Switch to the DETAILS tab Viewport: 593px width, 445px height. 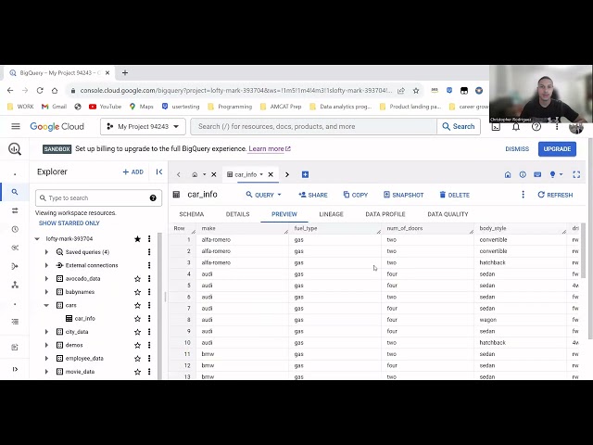point(237,214)
